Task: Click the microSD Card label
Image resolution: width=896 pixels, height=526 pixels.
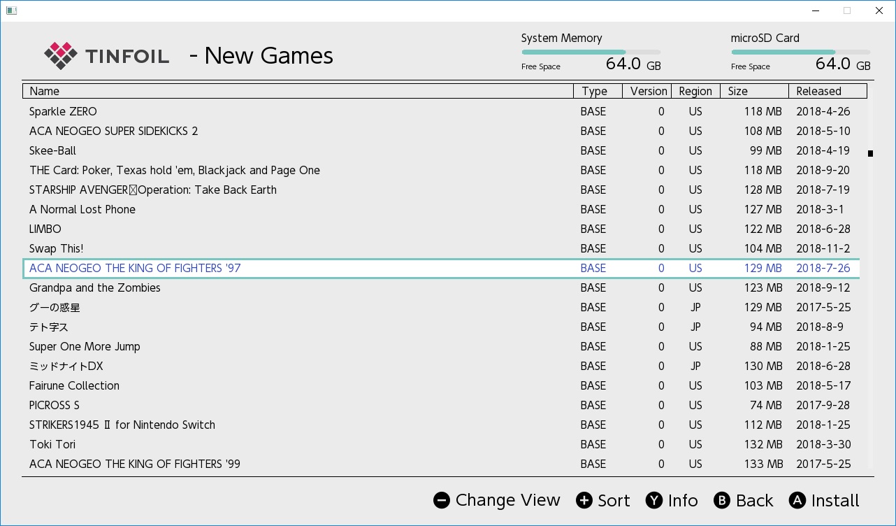Action: click(765, 38)
